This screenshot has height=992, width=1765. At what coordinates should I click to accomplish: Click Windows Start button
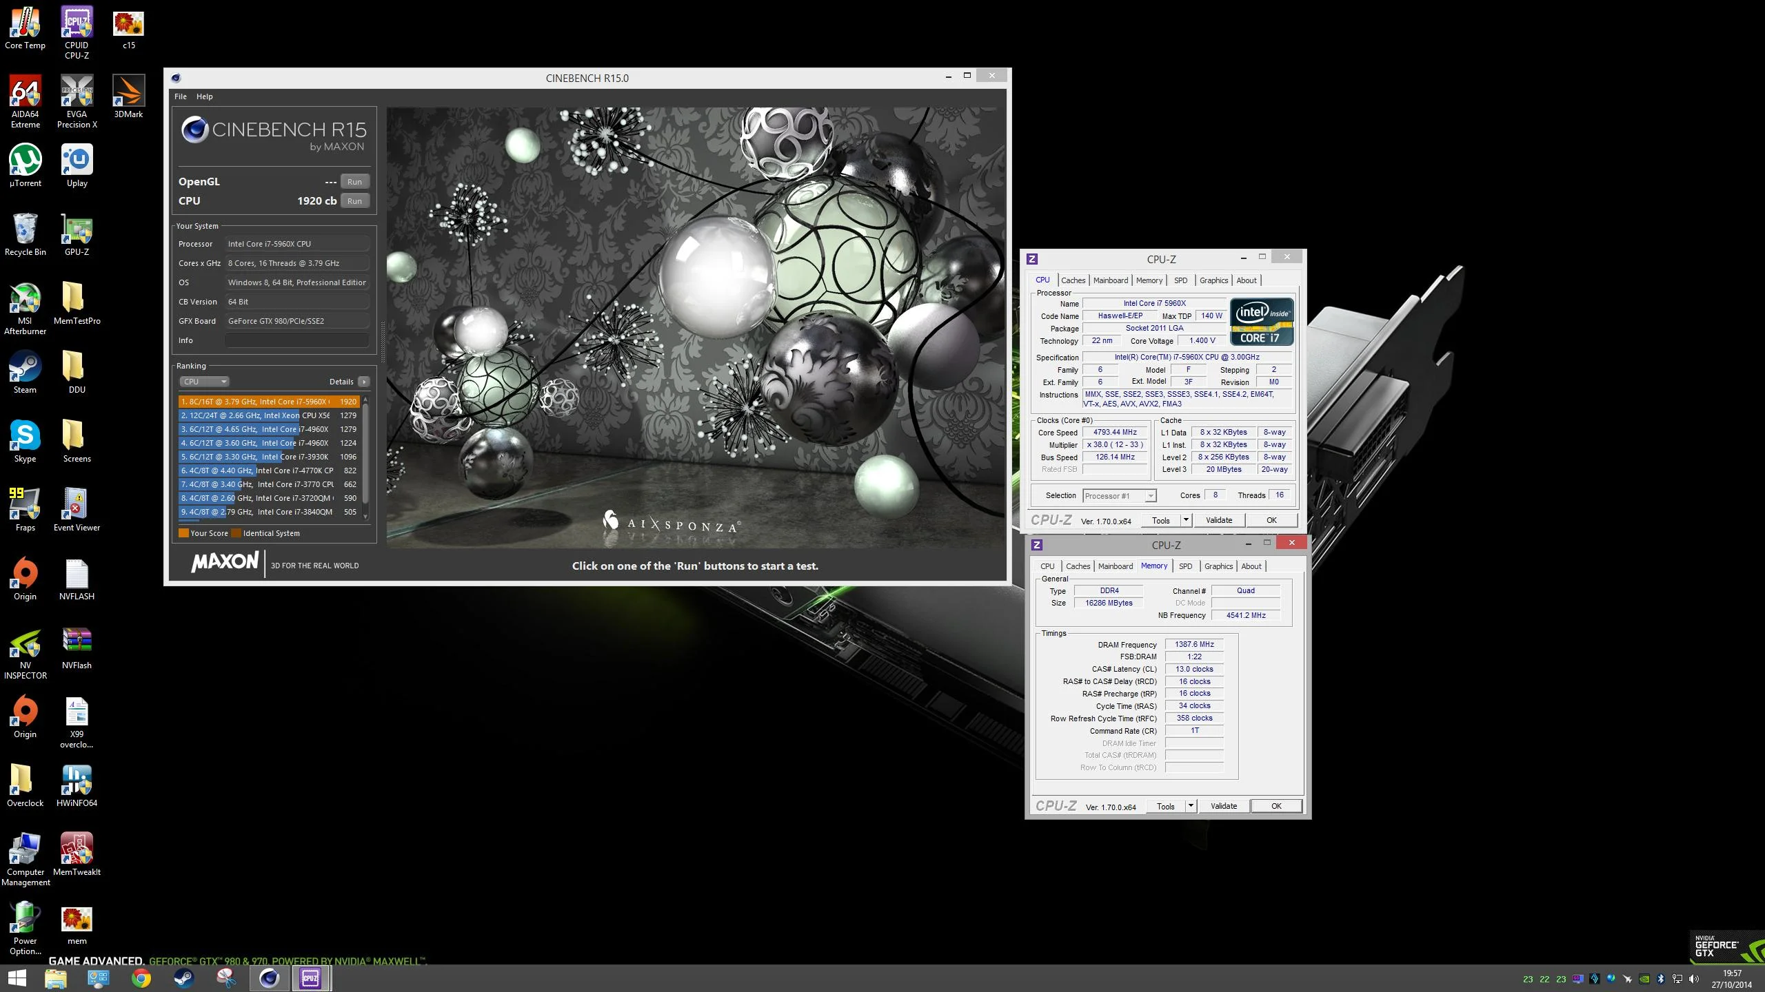click(17, 978)
